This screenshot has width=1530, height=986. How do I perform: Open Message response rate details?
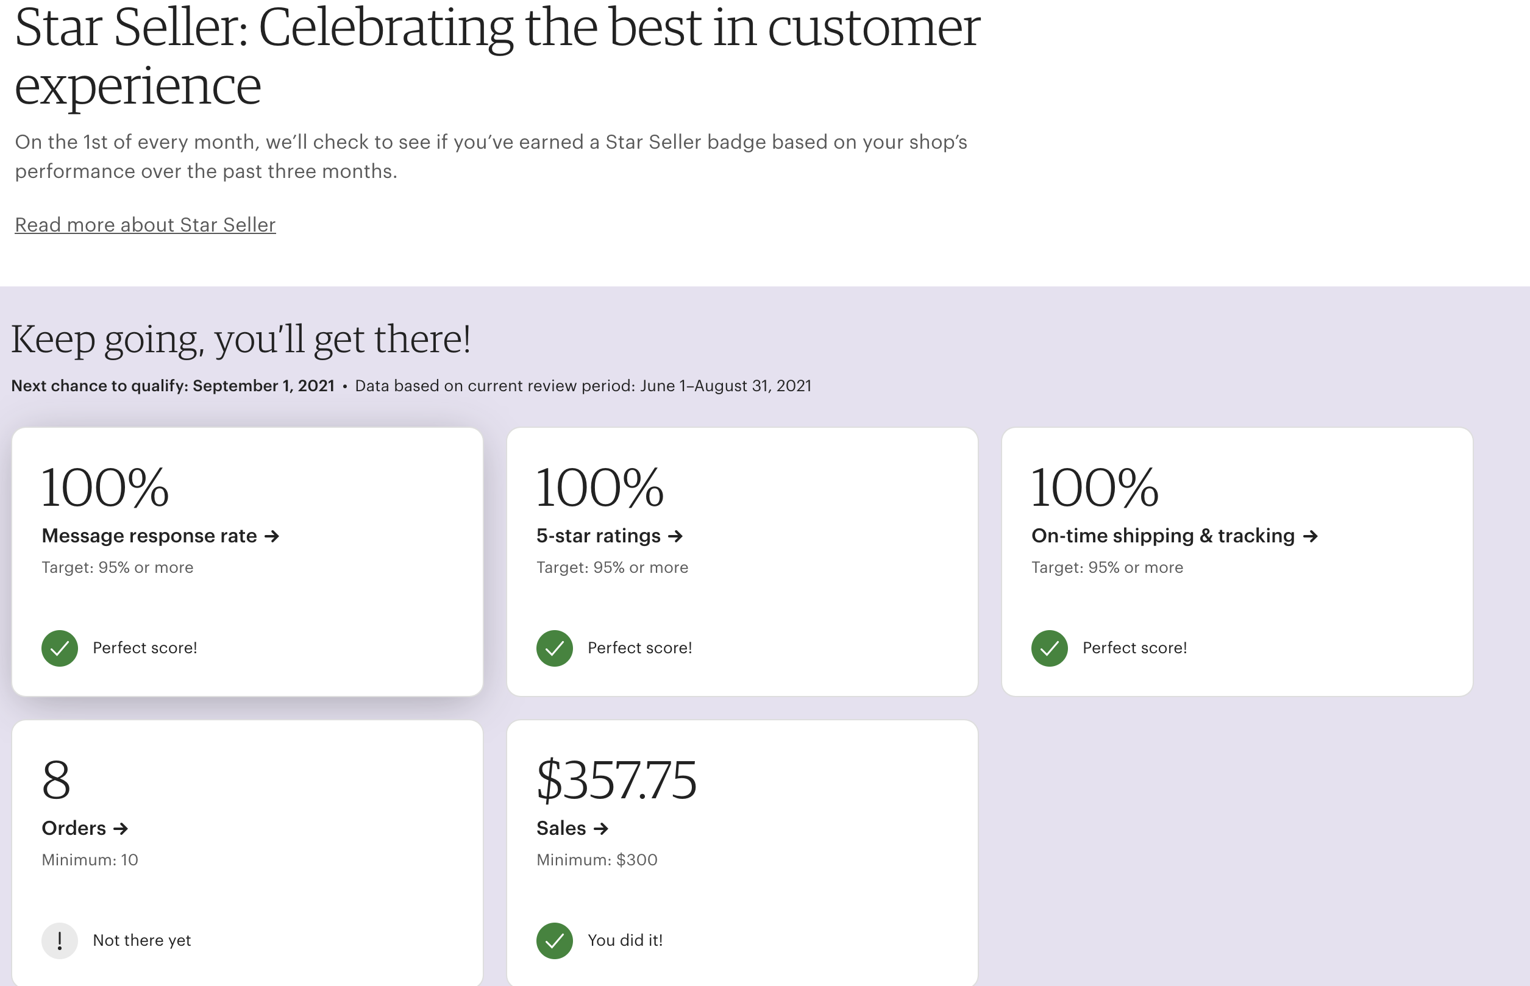(149, 536)
